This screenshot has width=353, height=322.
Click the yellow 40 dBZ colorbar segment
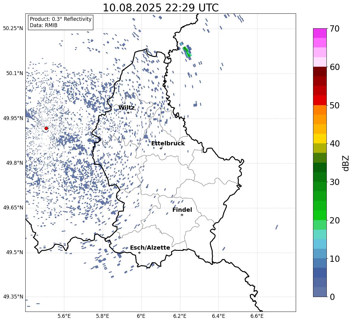click(x=320, y=139)
